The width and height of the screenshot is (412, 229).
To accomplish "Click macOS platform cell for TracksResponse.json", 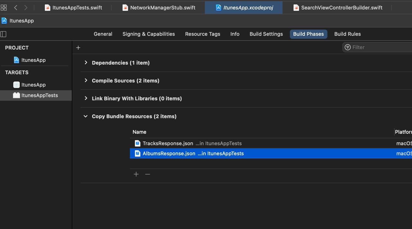I will (404, 143).
